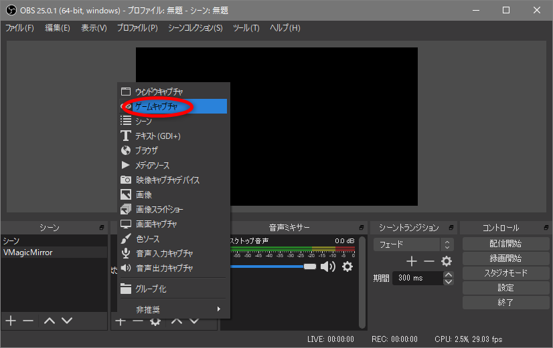Viewport: 553px width, 348px height.
Task: Select the シーン row in scene list
Action: [54, 240]
